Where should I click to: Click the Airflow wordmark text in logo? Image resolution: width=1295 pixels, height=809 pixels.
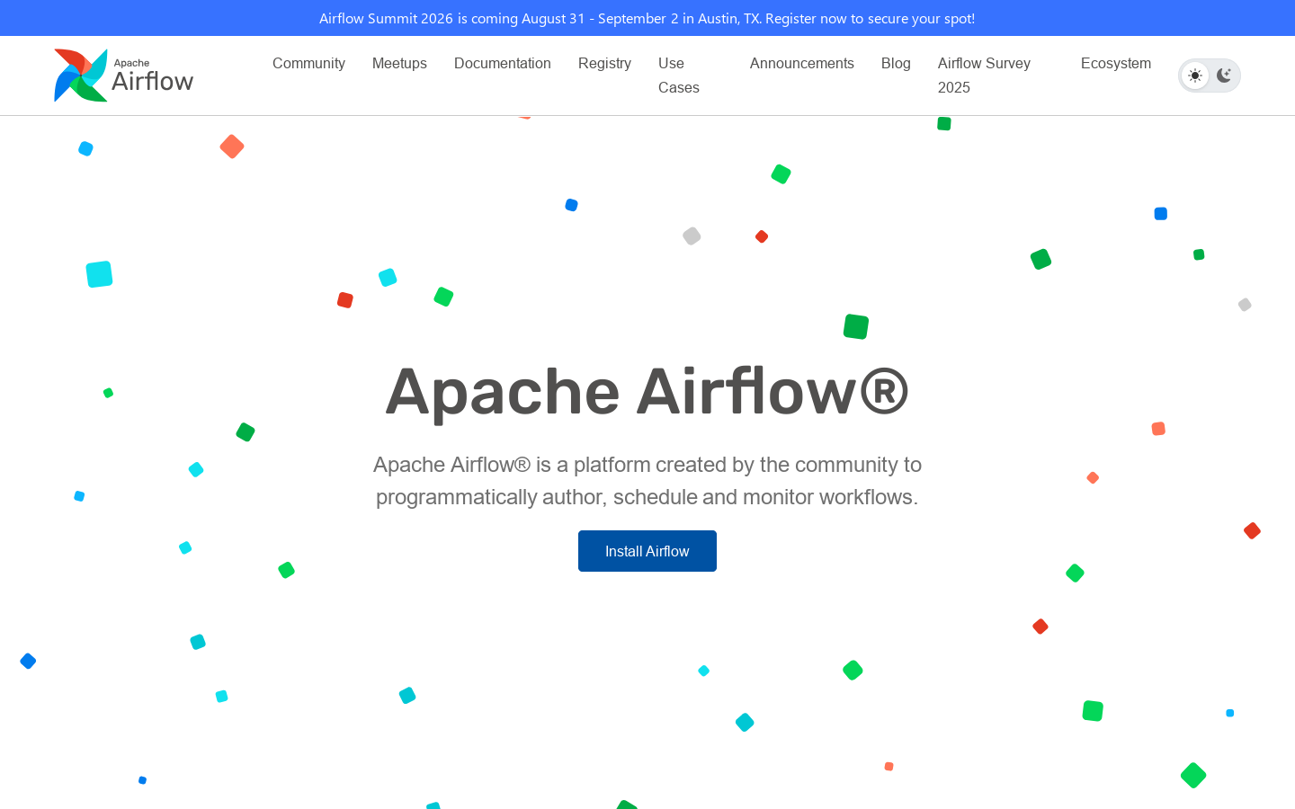tap(152, 81)
